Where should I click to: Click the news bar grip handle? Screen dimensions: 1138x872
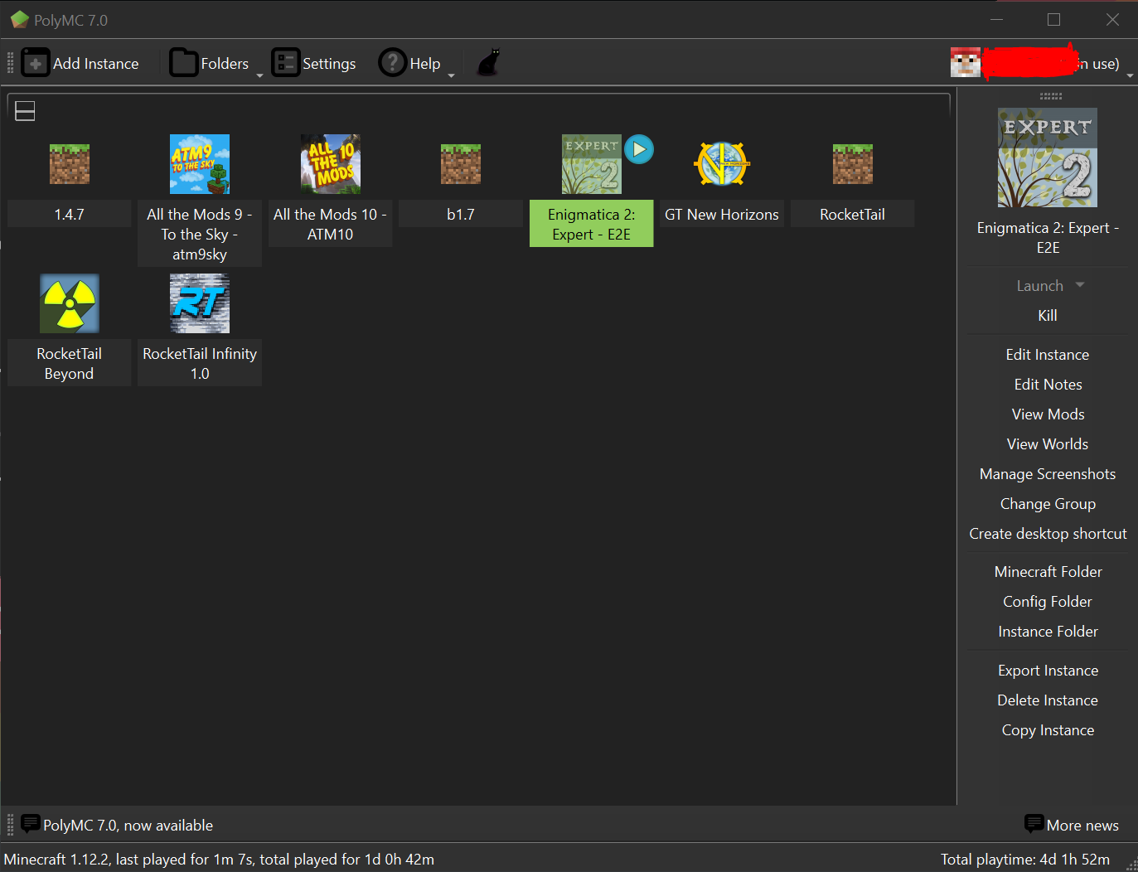coord(10,825)
